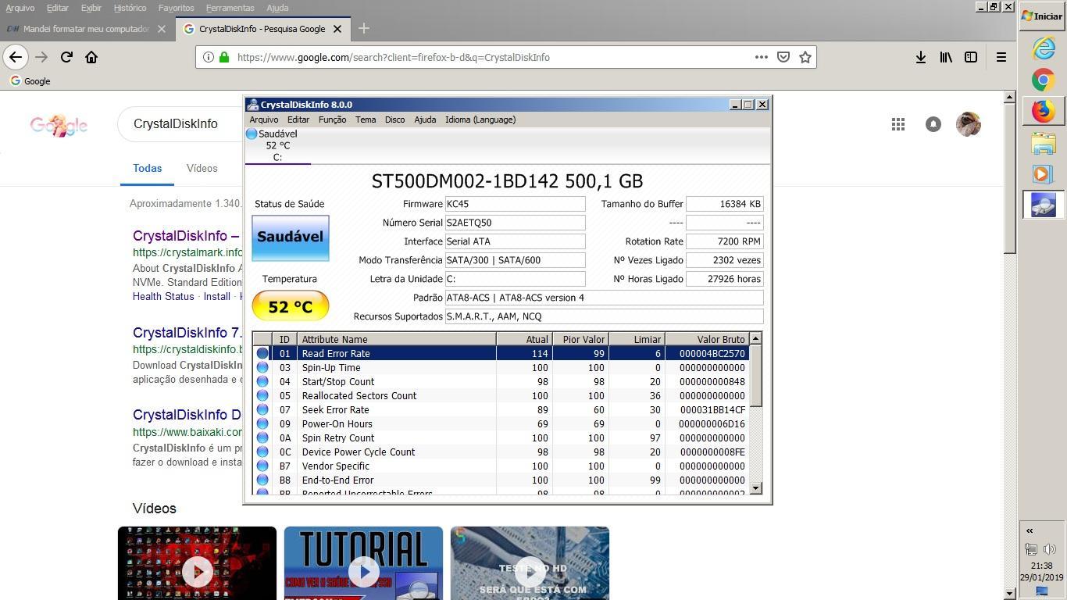This screenshot has width=1067, height=600.
Task: Switch to Firefox in the taskbar
Action: click(x=1044, y=111)
